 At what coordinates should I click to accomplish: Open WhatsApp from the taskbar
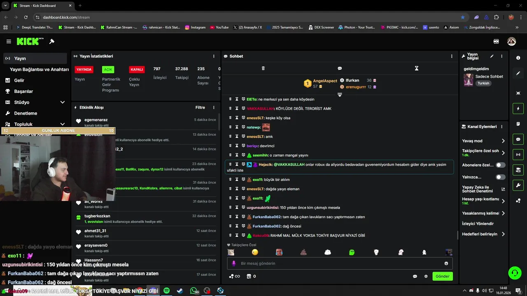(x=194, y=291)
